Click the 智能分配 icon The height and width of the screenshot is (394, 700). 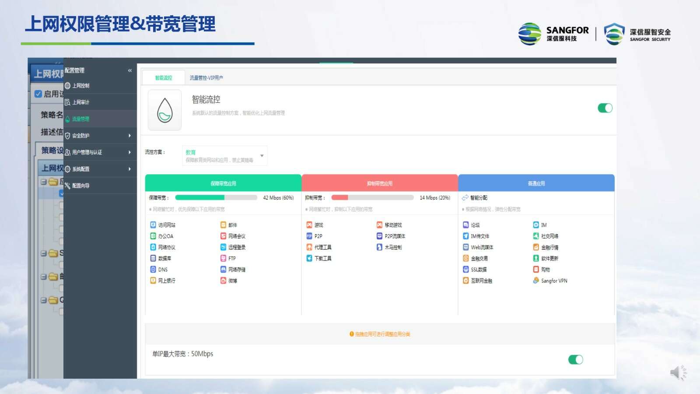coord(465,198)
